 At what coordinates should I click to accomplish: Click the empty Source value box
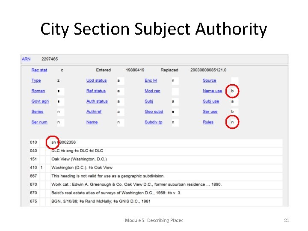pos(234,80)
